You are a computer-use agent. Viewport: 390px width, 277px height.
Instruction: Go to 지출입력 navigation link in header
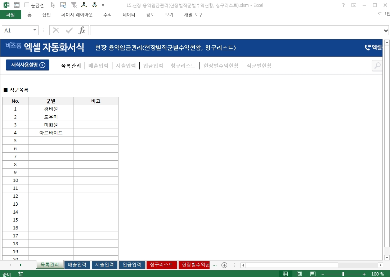126,66
